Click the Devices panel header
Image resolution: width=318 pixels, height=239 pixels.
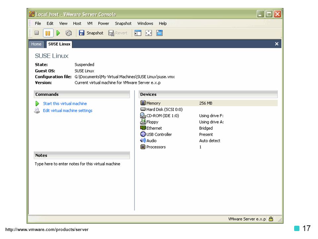(208, 94)
